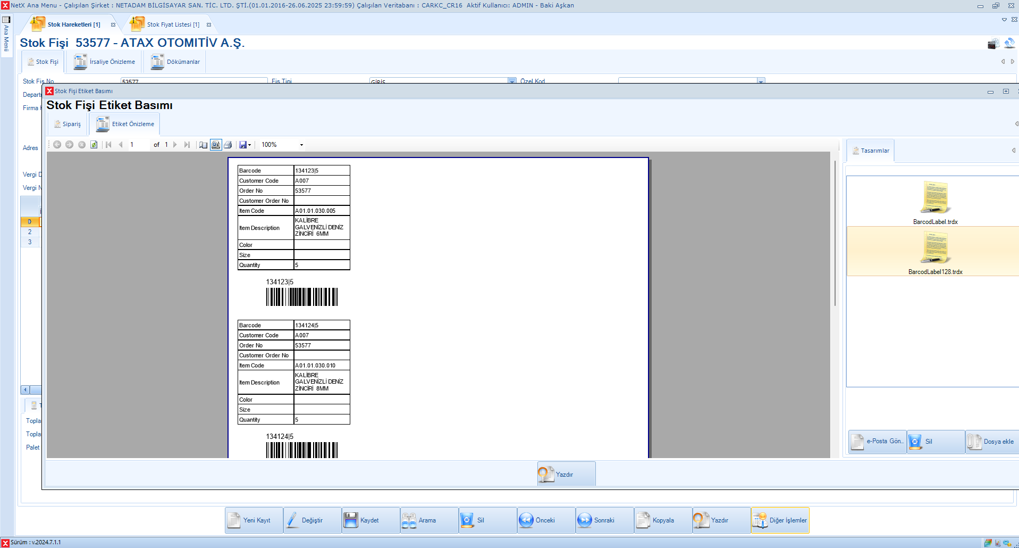Go to last page of preview
Image resolution: width=1019 pixels, height=548 pixels.
click(187, 145)
